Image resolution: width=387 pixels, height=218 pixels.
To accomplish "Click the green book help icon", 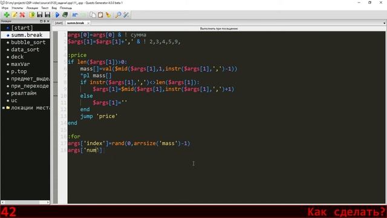I will pos(65,15).
